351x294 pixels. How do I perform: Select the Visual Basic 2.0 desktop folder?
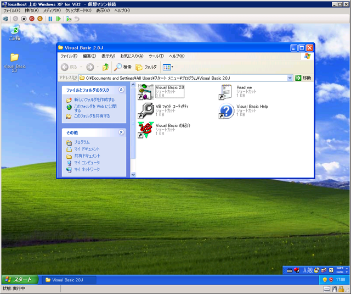[x=15, y=63]
